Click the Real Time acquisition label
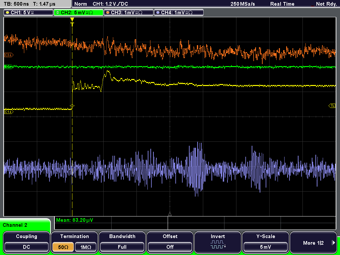340x255 pixels. [282, 4]
